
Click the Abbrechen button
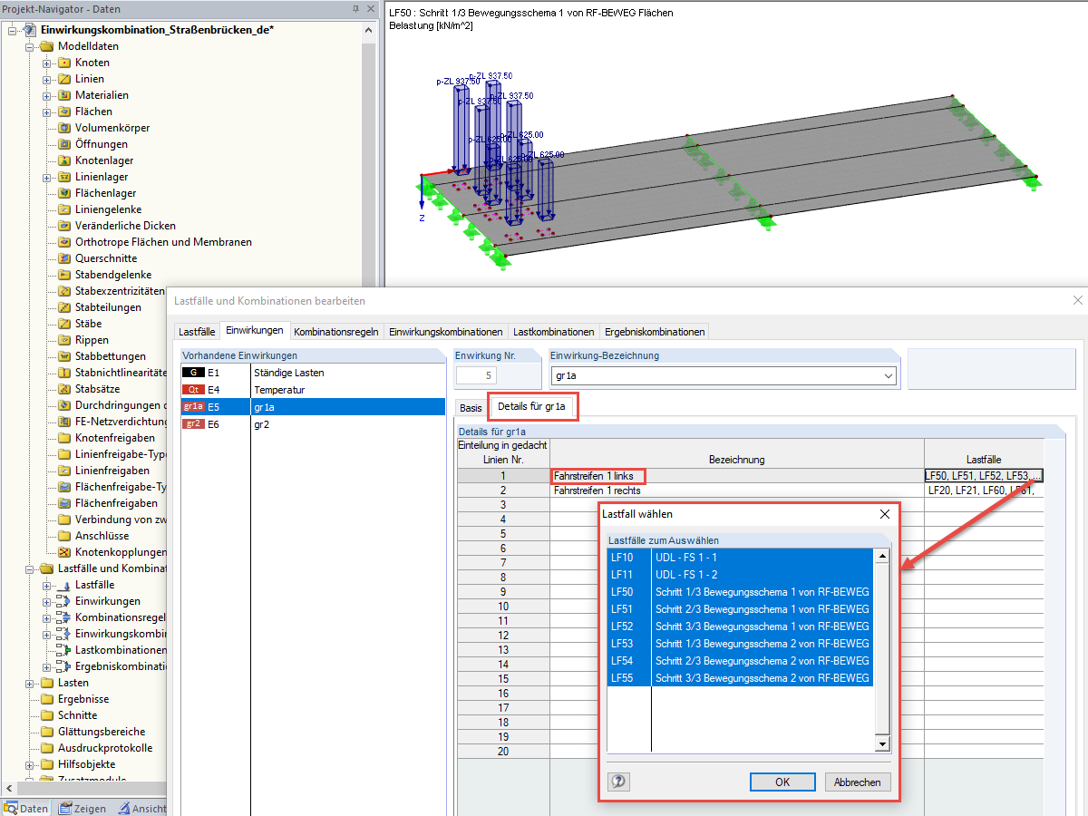[858, 782]
